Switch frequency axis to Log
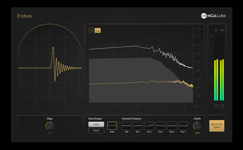The image size is (243, 150). click(x=98, y=30)
